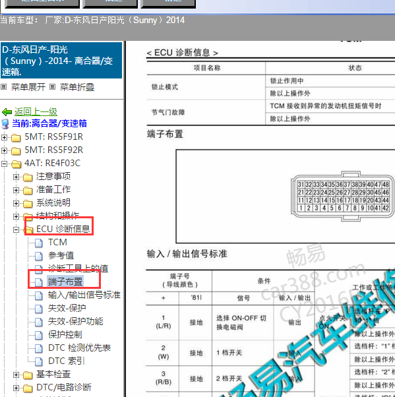Viewport: 395px width, 397px height.
Task: Open the TCM tree page
Action: (x=58, y=242)
